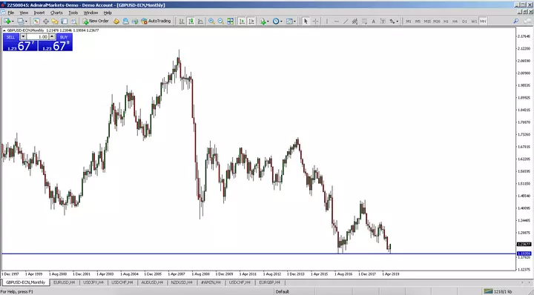The image size is (534, 295).
Task: Enable the H4 timeframe button
Action: 455,21
